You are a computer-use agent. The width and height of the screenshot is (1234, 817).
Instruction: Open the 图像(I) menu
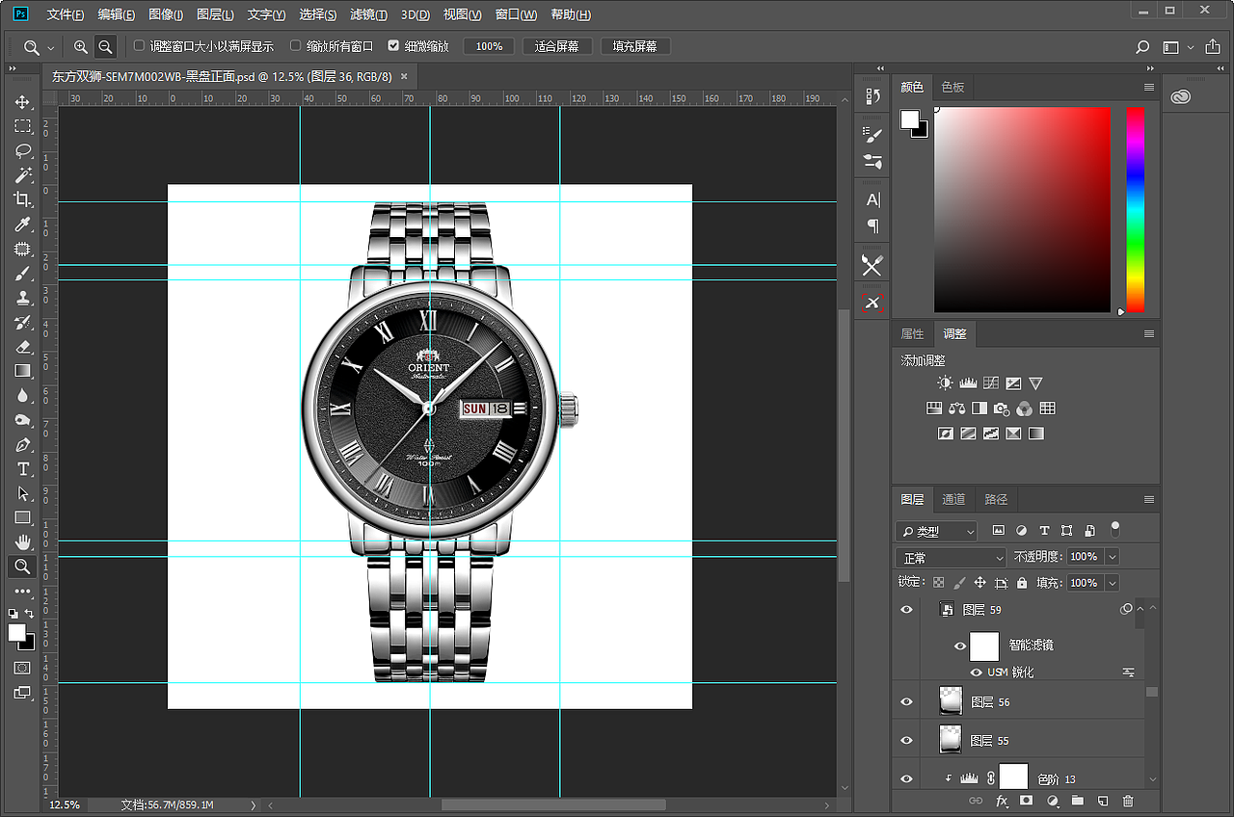coord(166,15)
